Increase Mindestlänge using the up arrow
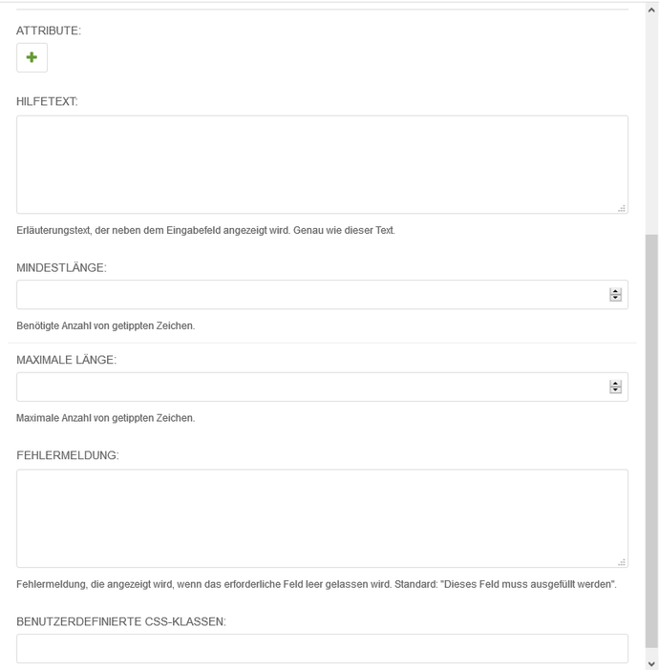 [615, 291]
